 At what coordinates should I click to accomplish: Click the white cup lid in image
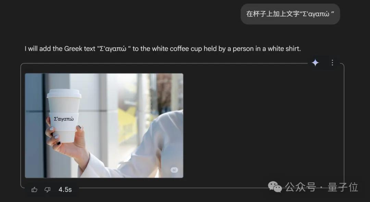pos(64,93)
